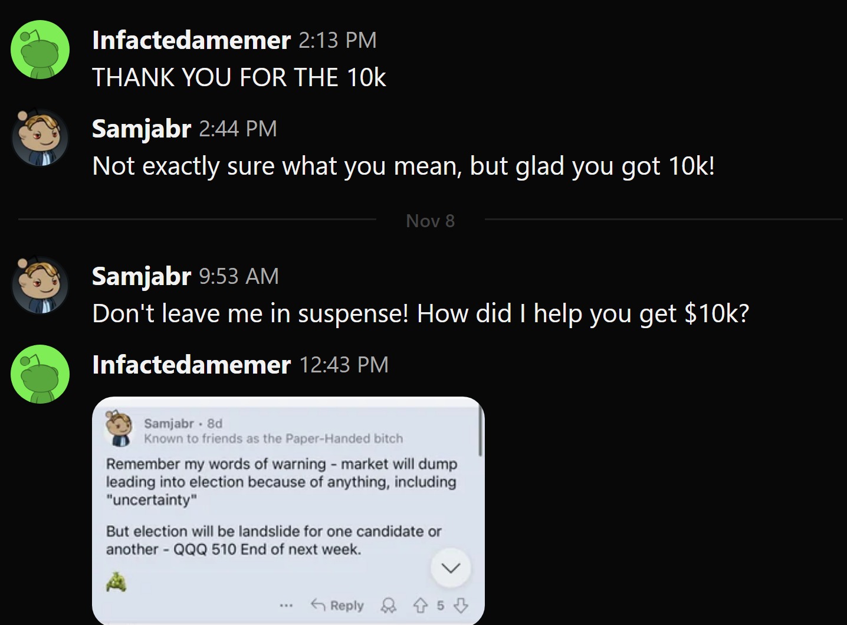This screenshot has height=625, width=847.
Task: Downvote the quoted Samjabr comment
Action: [461, 606]
